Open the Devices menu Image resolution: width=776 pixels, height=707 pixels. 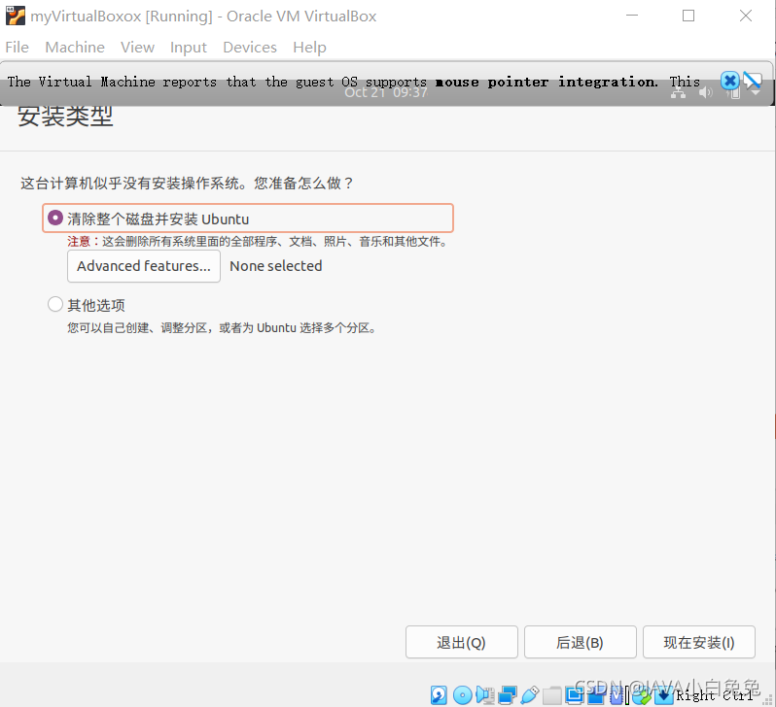(x=250, y=47)
